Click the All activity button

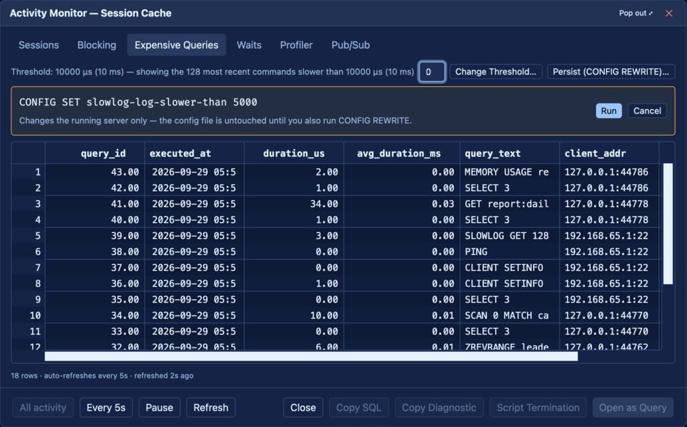pos(43,408)
